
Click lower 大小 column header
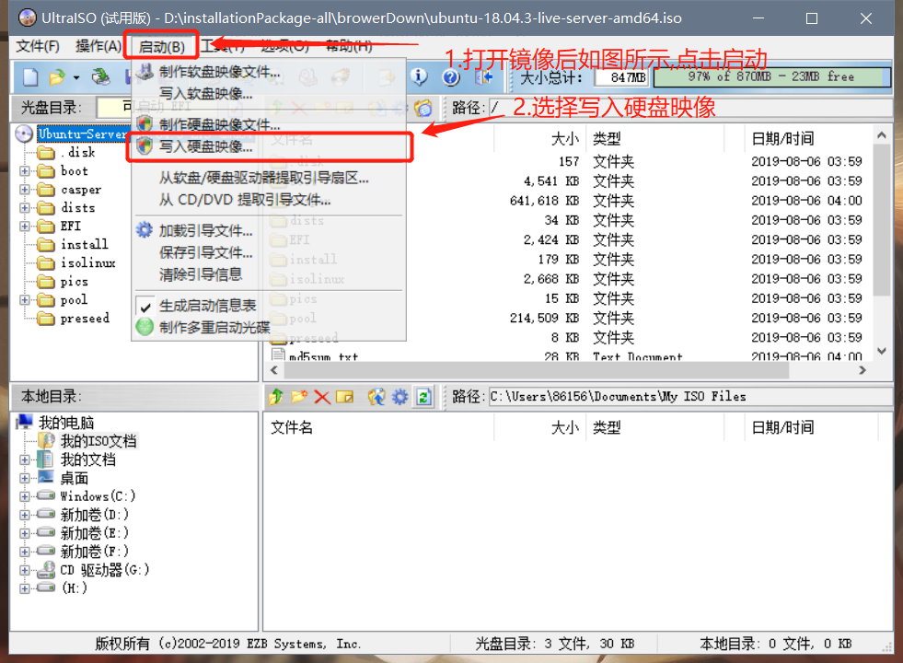click(x=540, y=427)
